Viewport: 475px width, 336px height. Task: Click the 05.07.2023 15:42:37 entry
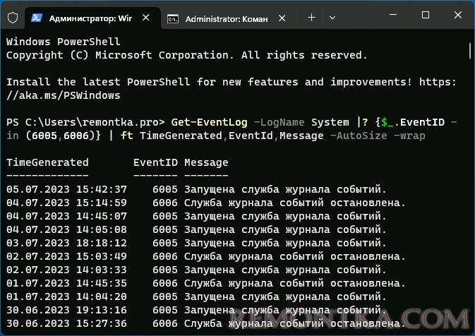196,189
